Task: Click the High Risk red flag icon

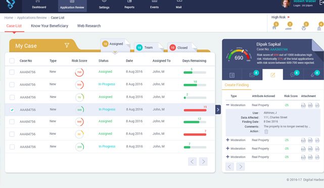Action: [289, 17]
